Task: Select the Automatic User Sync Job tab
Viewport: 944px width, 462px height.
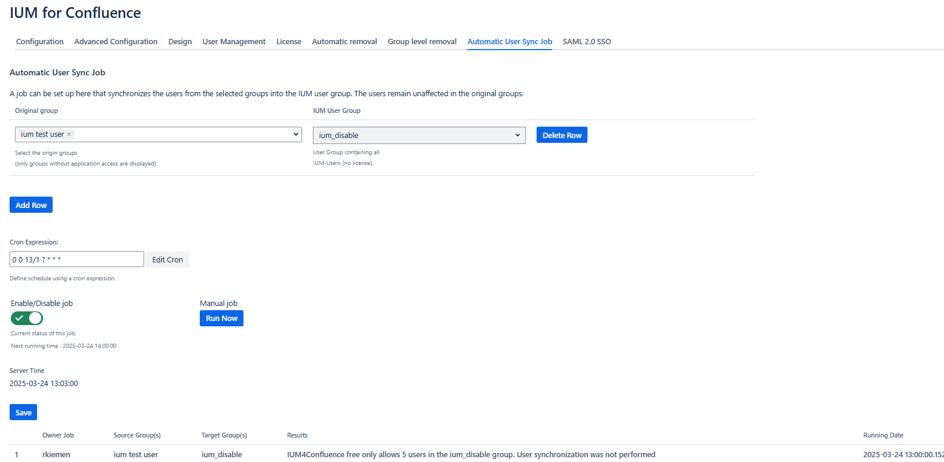Action: tap(509, 41)
